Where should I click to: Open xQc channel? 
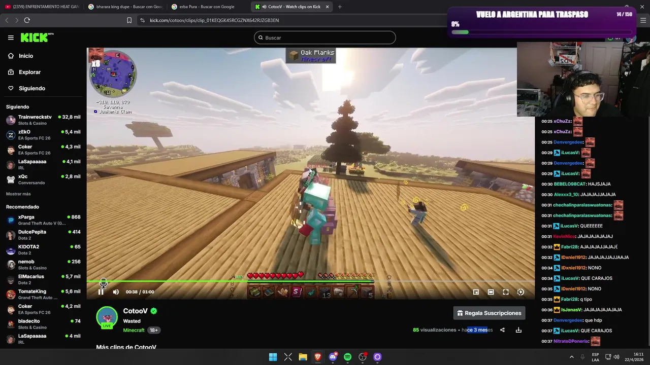pos(43,179)
